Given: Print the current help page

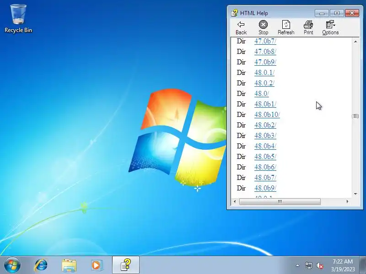Looking at the screenshot, I should 308,28.
